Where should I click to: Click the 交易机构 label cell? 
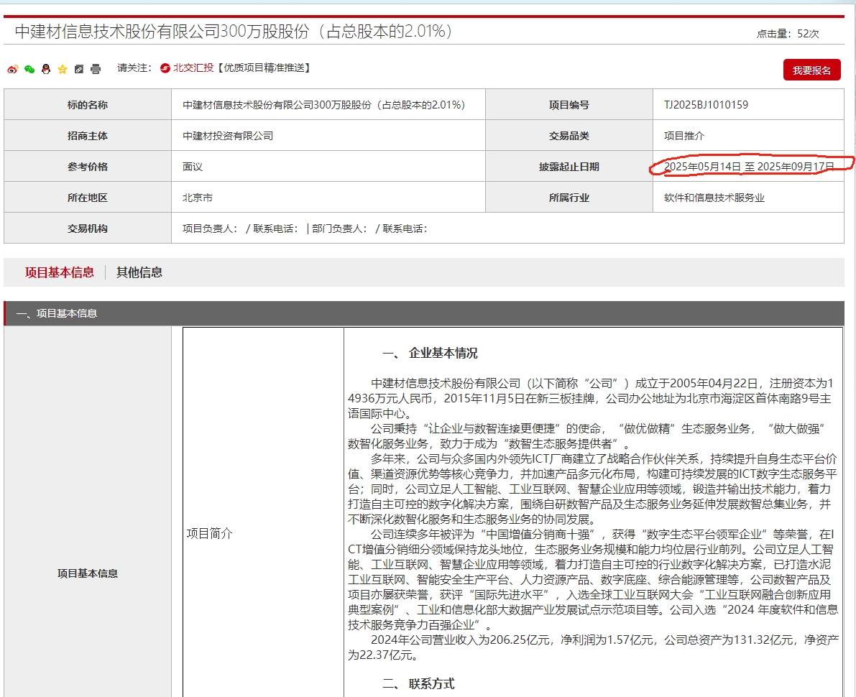(x=88, y=229)
